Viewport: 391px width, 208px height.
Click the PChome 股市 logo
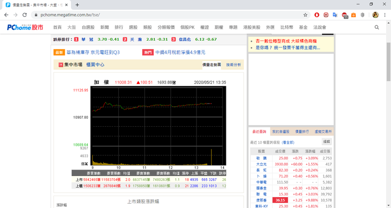25,27
